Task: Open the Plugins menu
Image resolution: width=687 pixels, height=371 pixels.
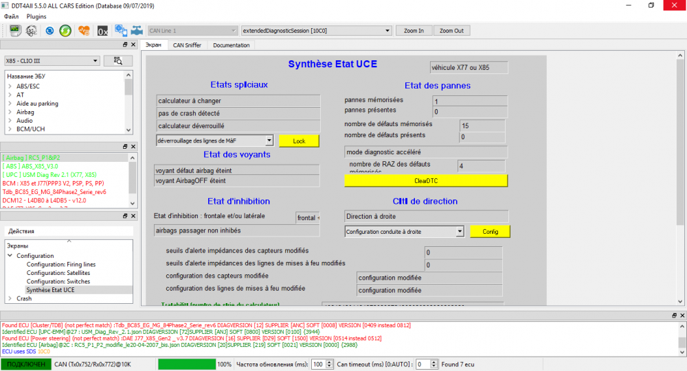Action: click(x=36, y=16)
